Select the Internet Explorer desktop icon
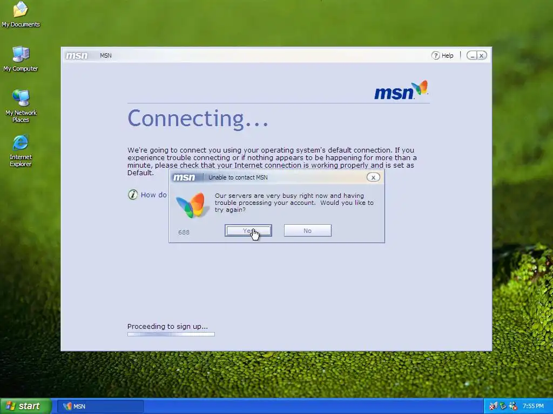 point(21,150)
